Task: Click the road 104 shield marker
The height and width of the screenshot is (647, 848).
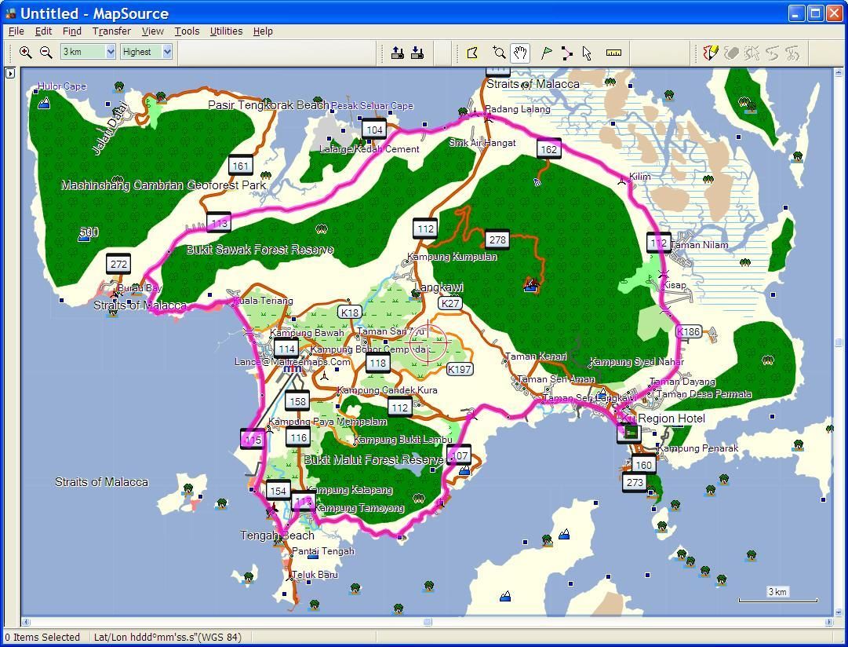Action: coord(374,130)
